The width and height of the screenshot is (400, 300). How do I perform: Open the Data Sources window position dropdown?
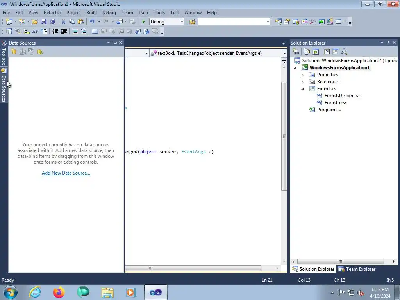point(109,43)
